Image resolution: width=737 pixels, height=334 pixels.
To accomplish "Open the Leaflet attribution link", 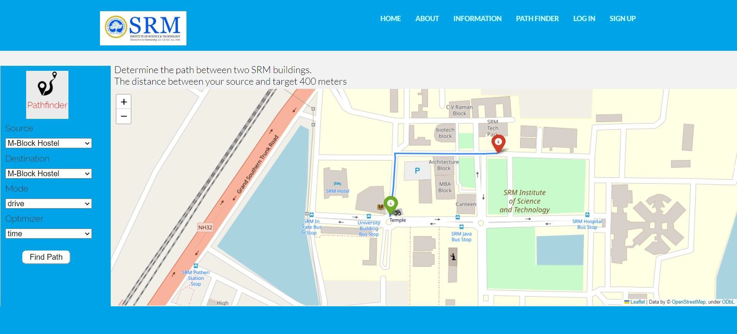I will 637,302.
